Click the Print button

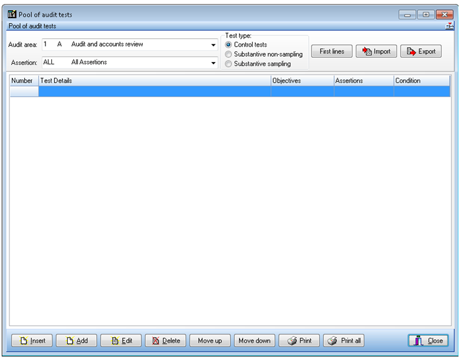point(299,341)
